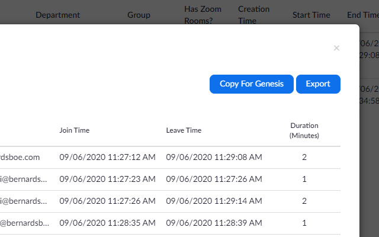Click duration value in 11:28:35 AM row
The height and width of the screenshot is (237, 379).
pos(304,223)
